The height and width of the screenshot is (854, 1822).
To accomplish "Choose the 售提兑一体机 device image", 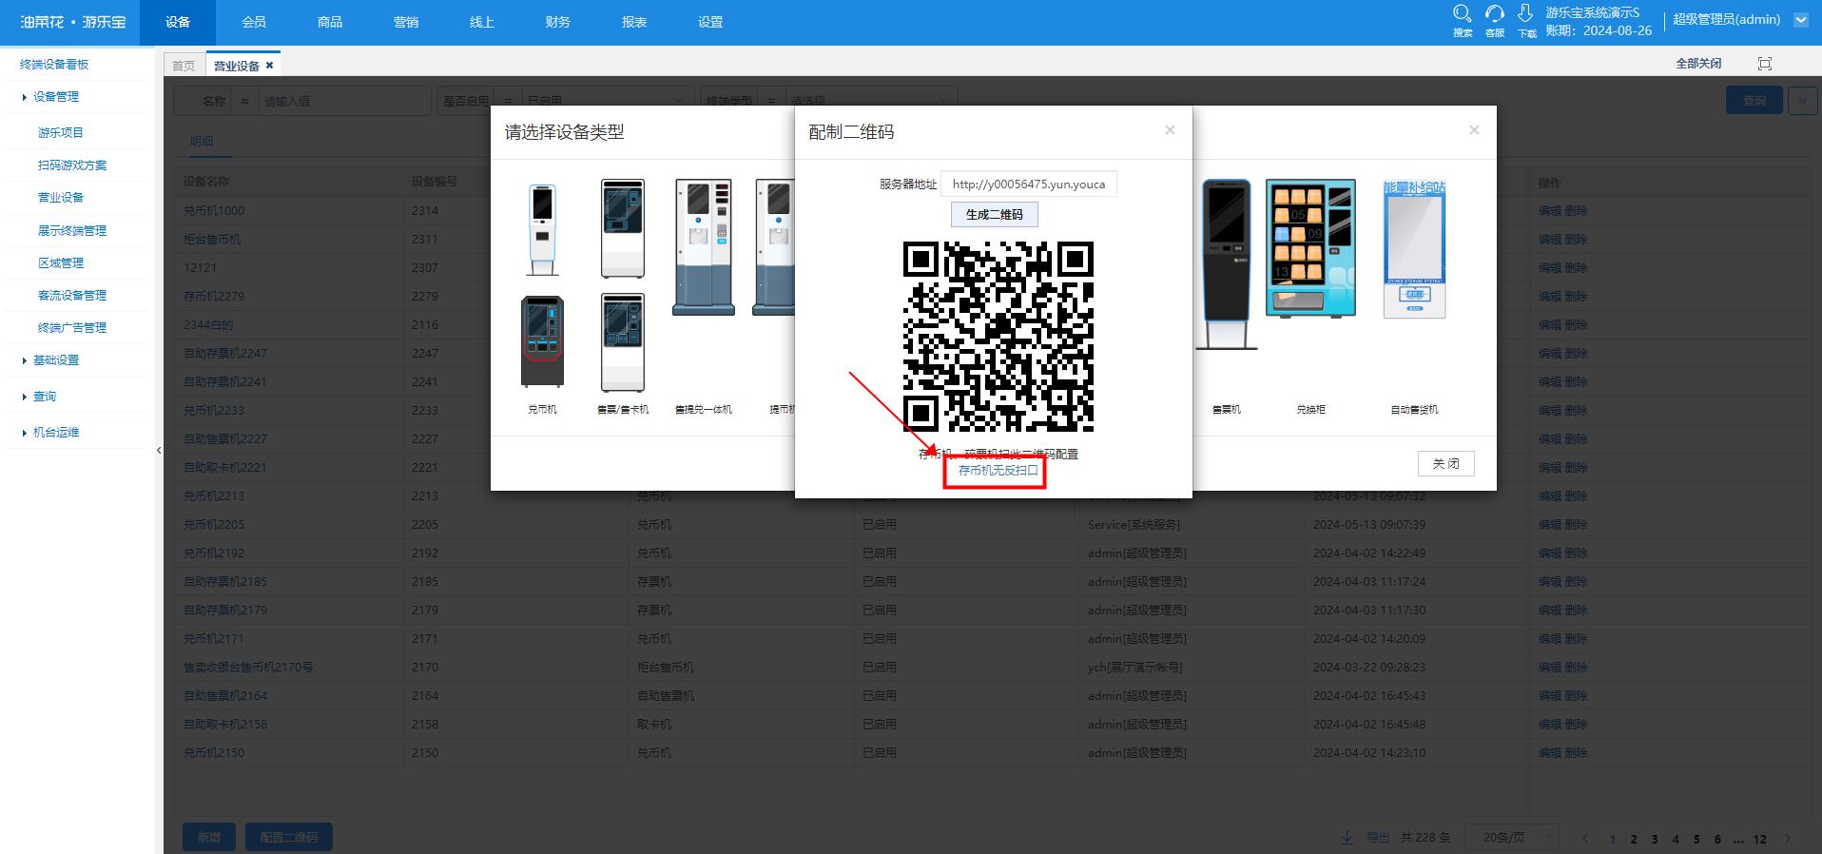I will (x=704, y=247).
